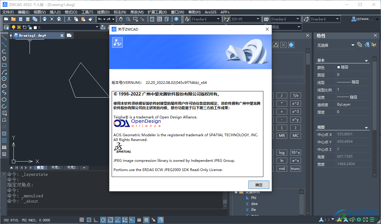The width and height of the screenshot is (381, 224).
Task: Click the 颜色 随层 color property swatch
Action: click(x=339, y=67)
